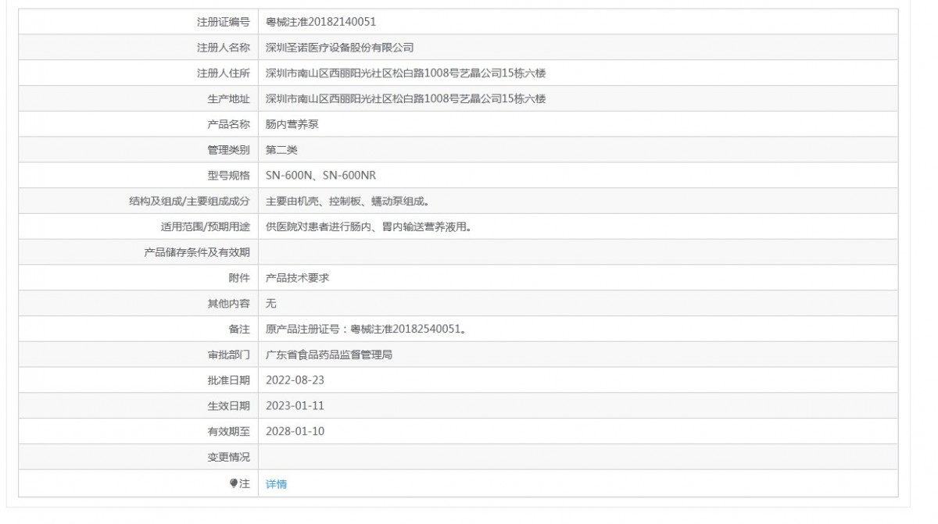Click the 产品名称 label
Viewport: 938px width, 524px height.
228,124
